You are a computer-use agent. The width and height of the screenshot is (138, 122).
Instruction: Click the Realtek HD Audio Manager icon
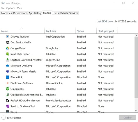pyautogui.click(x=8, y=100)
